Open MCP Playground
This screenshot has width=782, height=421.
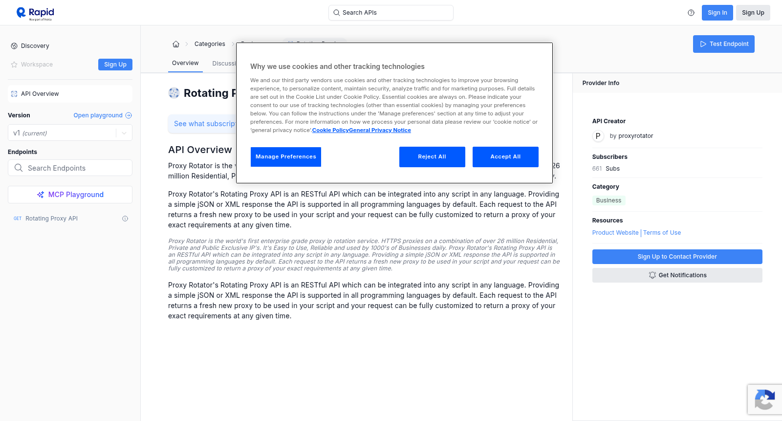pos(70,195)
